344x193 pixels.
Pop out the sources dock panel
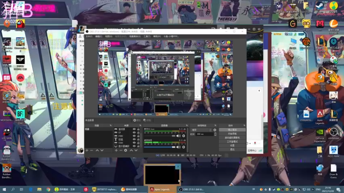[x=140, y=126]
